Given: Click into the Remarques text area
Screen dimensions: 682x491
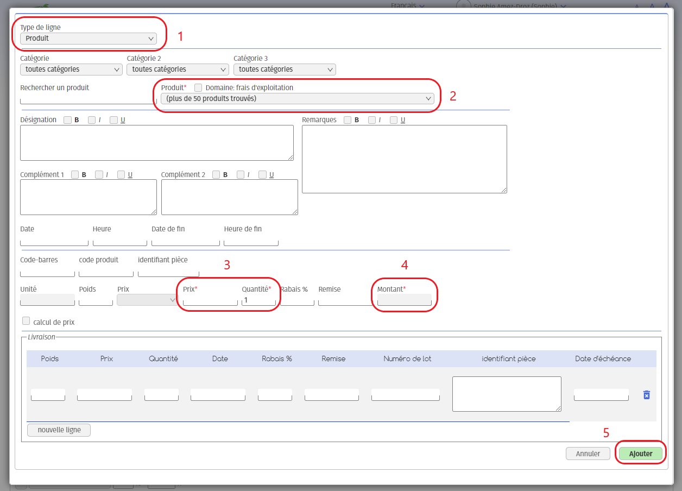Looking at the screenshot, I should click(x=405, y=159).
